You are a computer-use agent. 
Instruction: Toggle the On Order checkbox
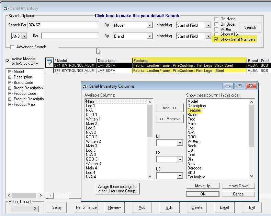pos(216,24)
